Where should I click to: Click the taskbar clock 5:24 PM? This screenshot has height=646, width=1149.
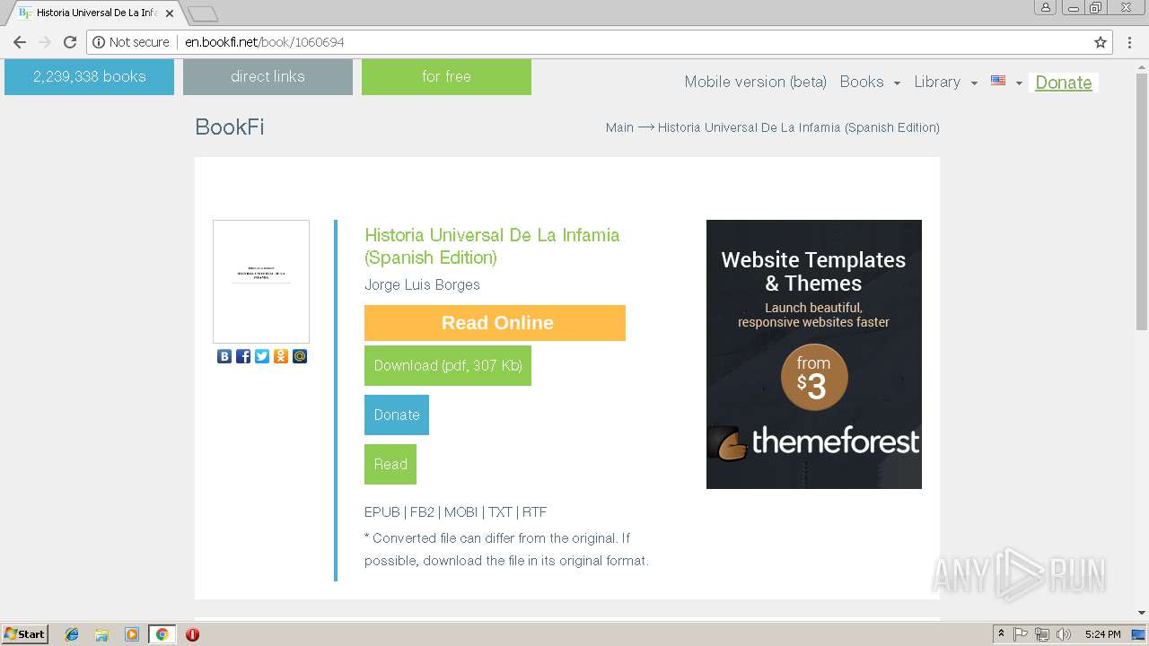tap(1102, 634)
